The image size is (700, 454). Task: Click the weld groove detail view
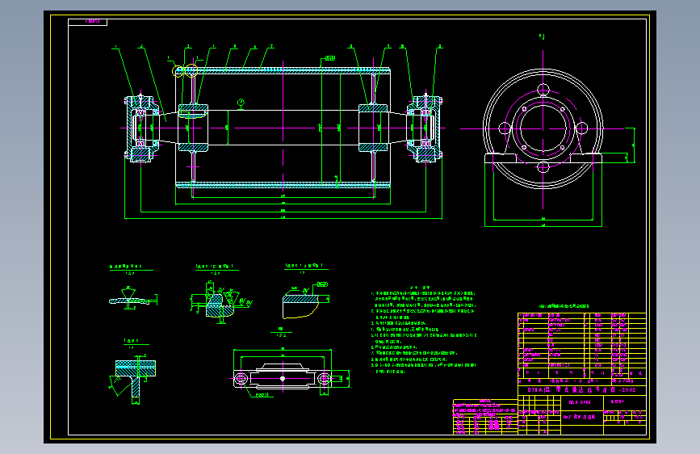(132, 297)
